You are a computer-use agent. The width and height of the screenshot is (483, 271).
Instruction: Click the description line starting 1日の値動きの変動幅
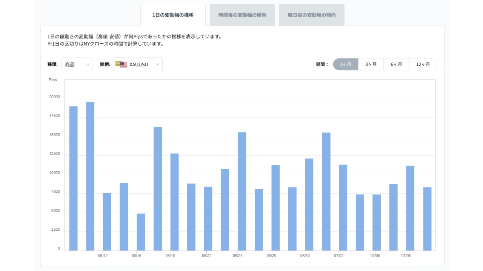pyautogui.click(x=134, y=37)
